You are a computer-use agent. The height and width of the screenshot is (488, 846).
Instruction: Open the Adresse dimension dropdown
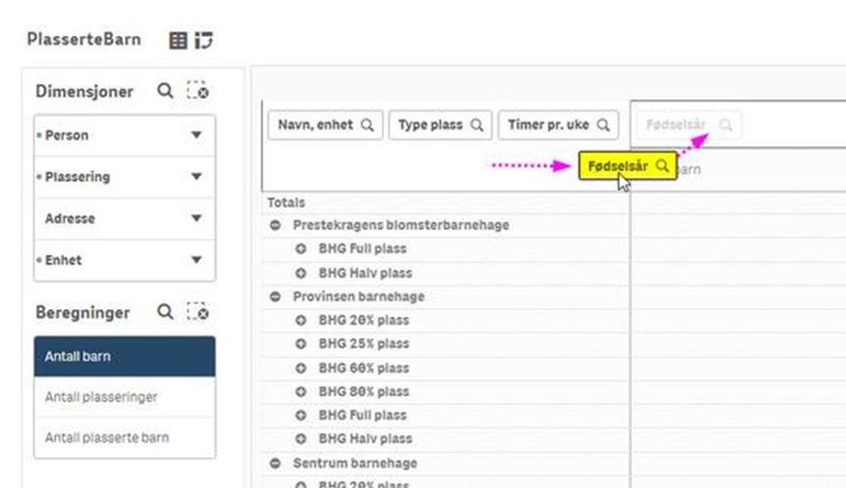point(196,218)
